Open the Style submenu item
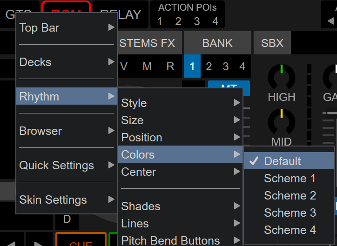 point(180,103)
